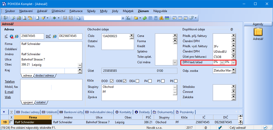Click into the Firma text field
This screenshot has width=273, height=130.
click(x=50, y=44)
